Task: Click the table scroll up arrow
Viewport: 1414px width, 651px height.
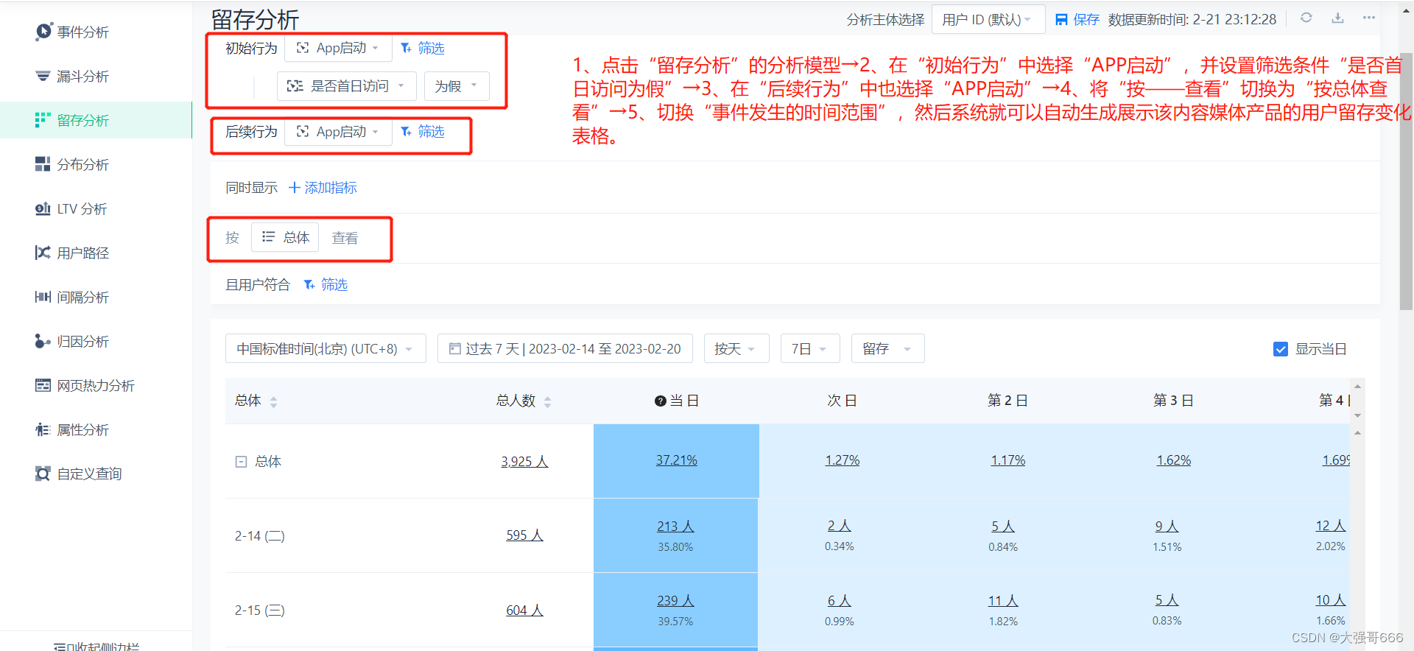Action: point(1357,386)
